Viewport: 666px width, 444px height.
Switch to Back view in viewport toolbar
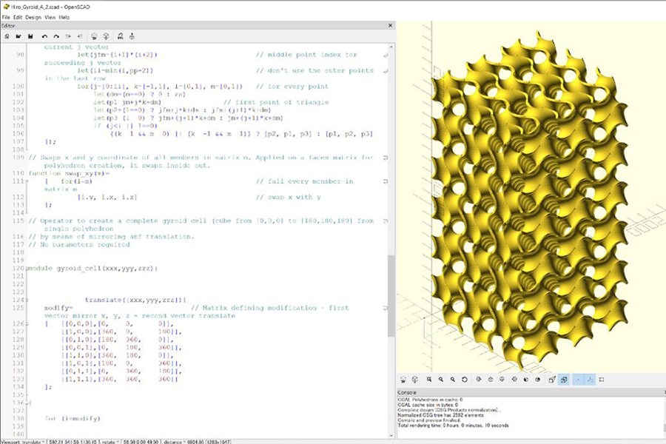click(x=538, y=380)
